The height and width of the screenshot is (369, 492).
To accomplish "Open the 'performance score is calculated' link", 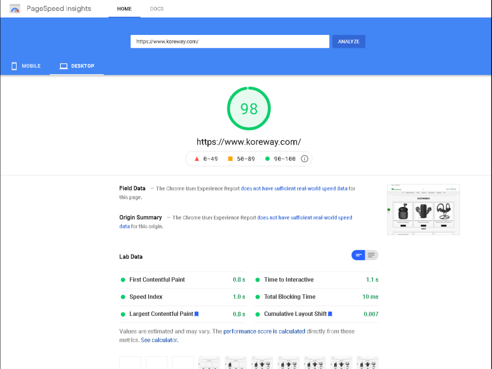I will point(264,331).
